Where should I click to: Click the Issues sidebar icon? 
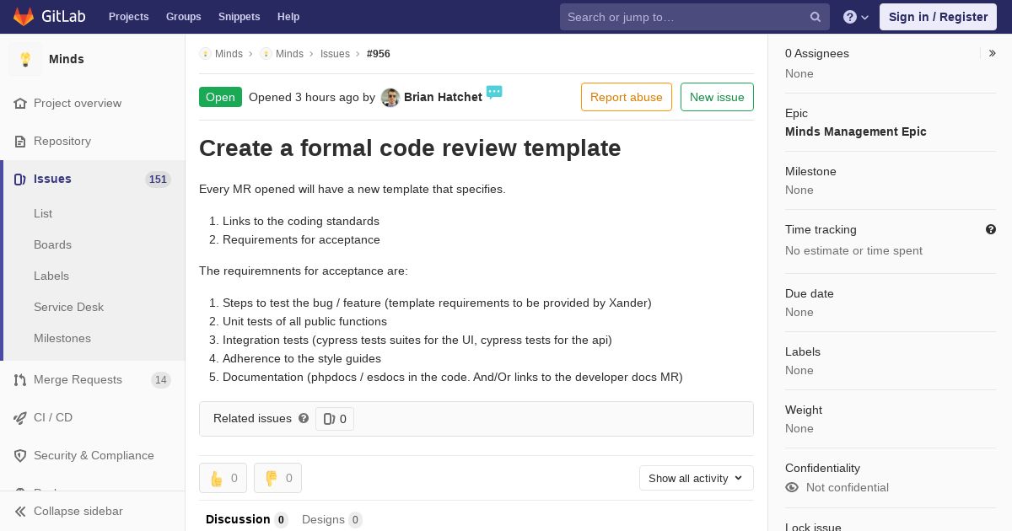20,179
